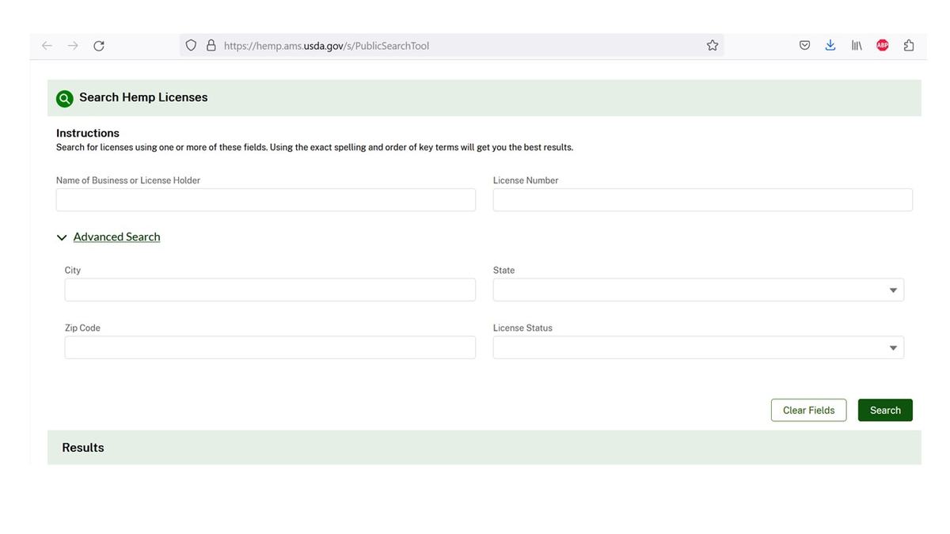This screenshot has height=534, width=950.
Task: Click into the Zip Code input field
Action: (x=270, y=347)
